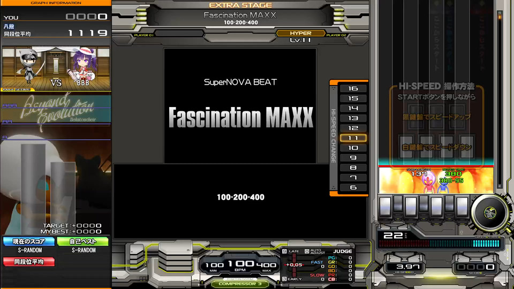Select hi-speed value 8
Image resolution: width=514 pixels, height=289 pixels.
[x=353, y=168]
